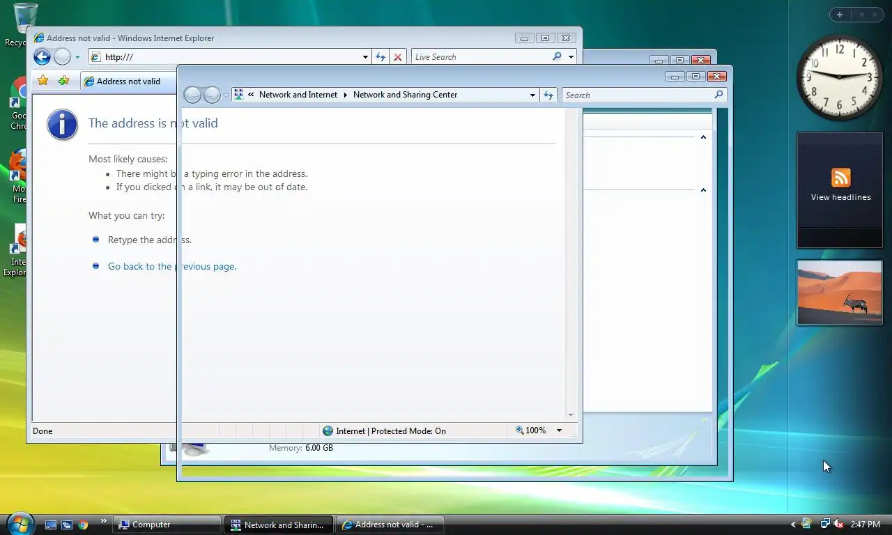Click the red Stop button in Internet Explorer

[x=398, y=57]
